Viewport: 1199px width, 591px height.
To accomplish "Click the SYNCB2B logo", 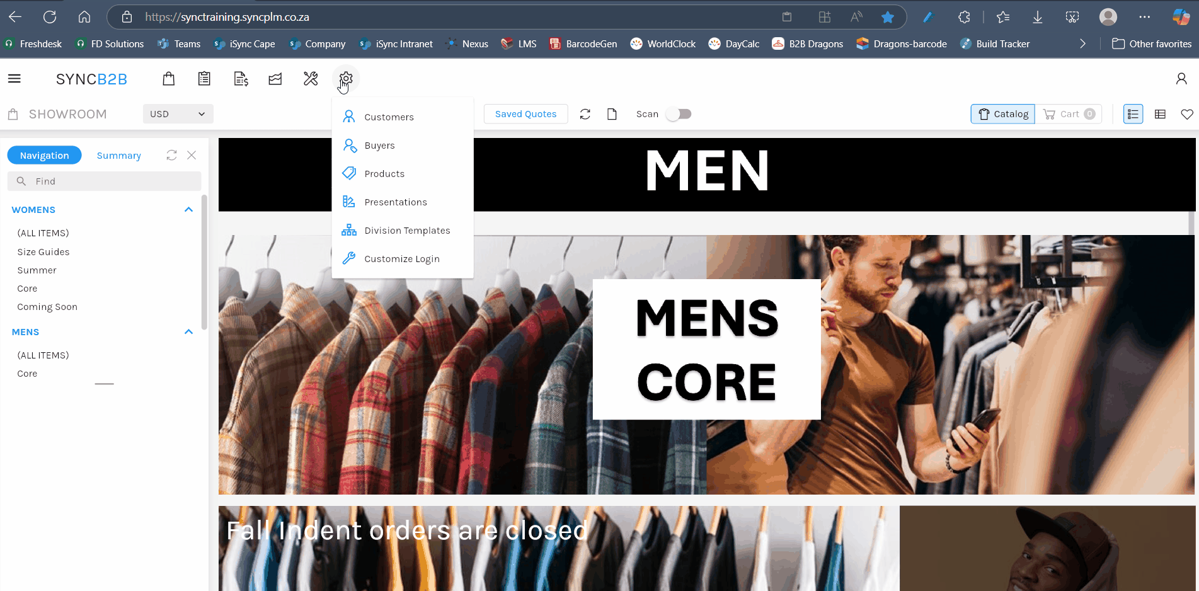I will 91,79.
